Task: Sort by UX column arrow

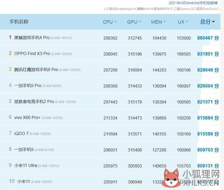Action: (187, 22)
